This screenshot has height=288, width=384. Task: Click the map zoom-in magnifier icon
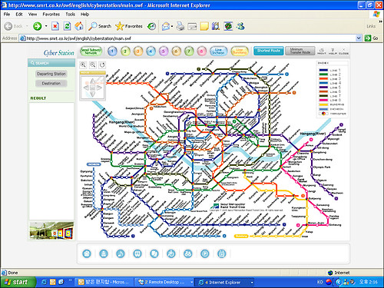click(x=83, y=65)
